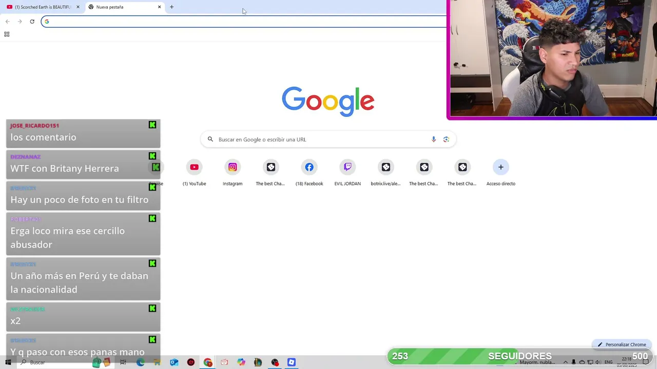Go forward with the browser forward arrow

coord(20,22)
